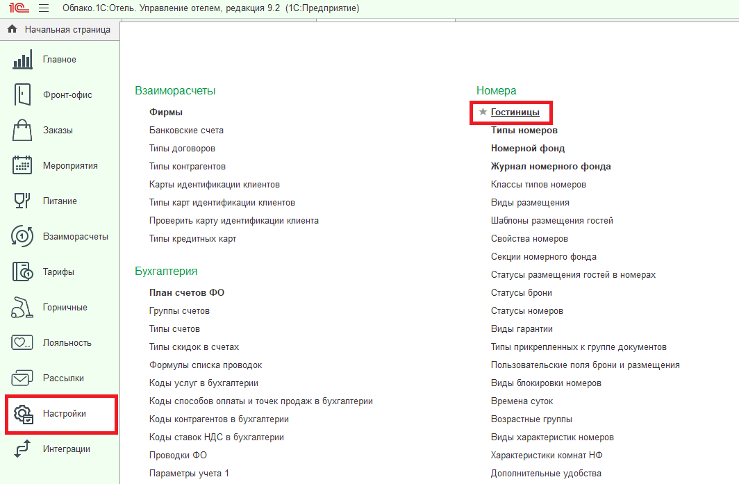Image resolution: width=739 pixels, height=484 pixels.
Task: Open Мероприятия calendar icon
Action: 22,165
